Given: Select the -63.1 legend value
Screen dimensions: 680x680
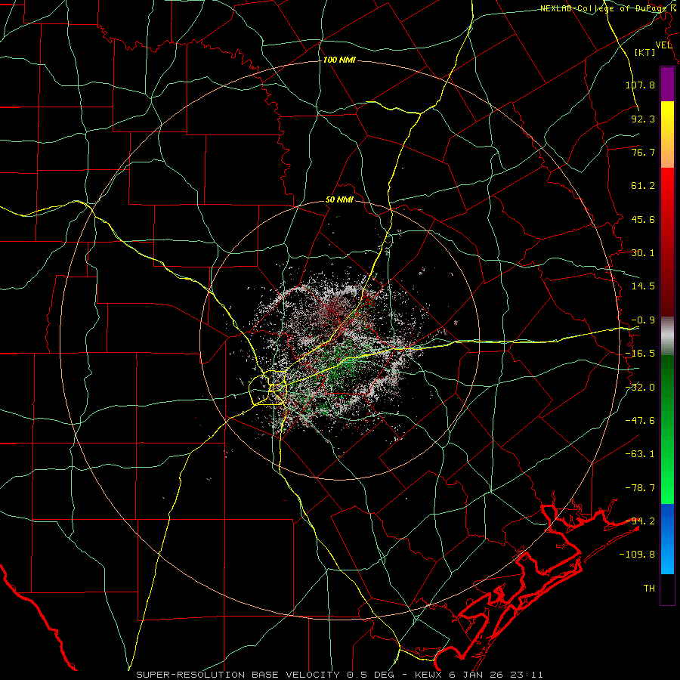Looking at the screenshot, I should [640, 454].
